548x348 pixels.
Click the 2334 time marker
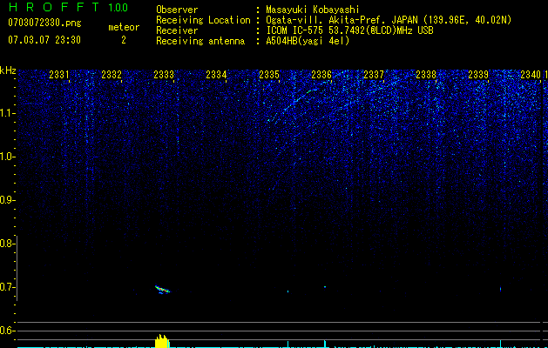tap(216, 75)
